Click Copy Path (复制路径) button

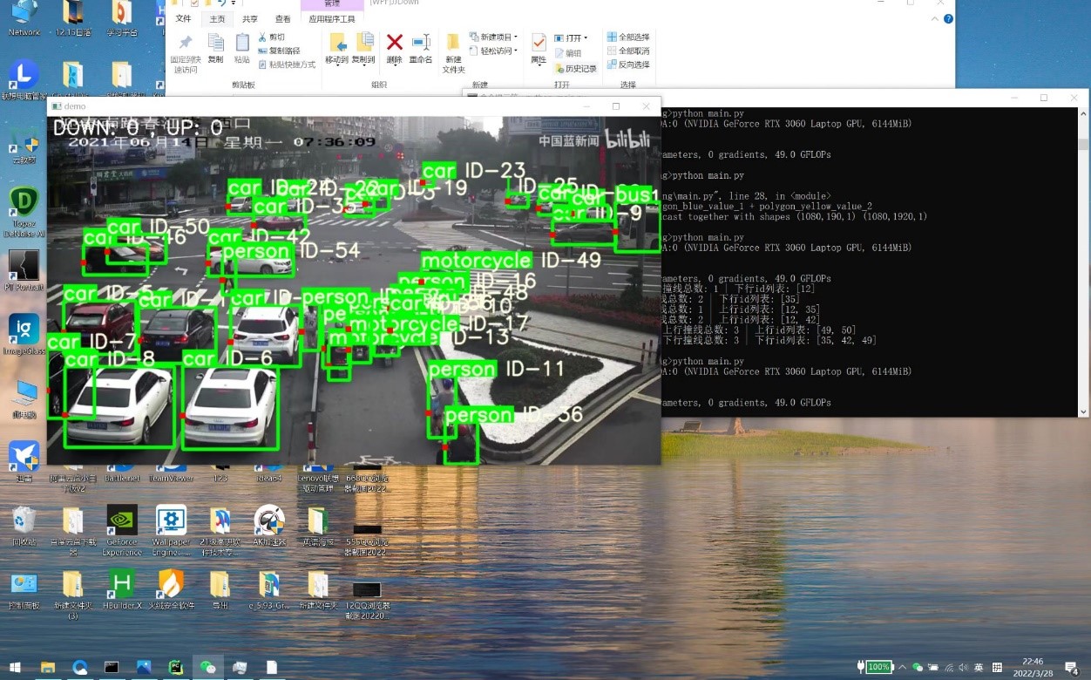pos(279,51)
